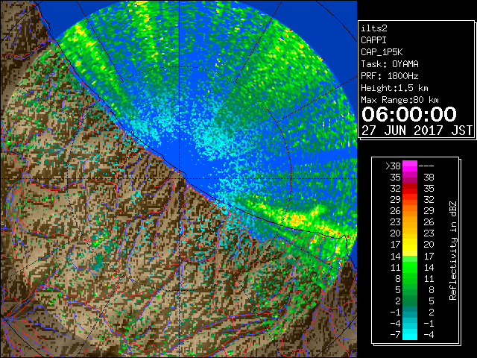The image size is (477, 358).
Task: Click the '---' label beside >38
Action: point(426,166)
